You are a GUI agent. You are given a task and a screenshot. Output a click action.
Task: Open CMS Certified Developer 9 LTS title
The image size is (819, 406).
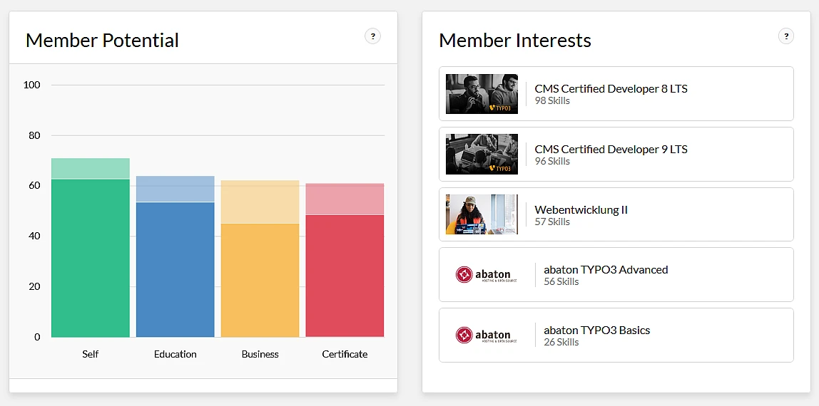(611, 150)
